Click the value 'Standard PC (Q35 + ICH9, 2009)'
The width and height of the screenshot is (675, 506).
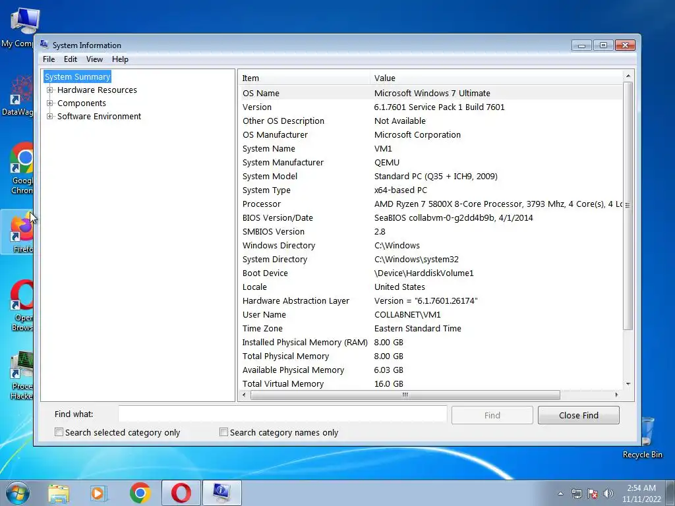click(436, 177)
